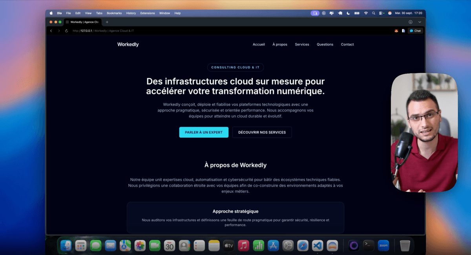Open Zoom from the dock
This screenshot has width=471, height=255.
pyautogui.click(x=383, y=246)
